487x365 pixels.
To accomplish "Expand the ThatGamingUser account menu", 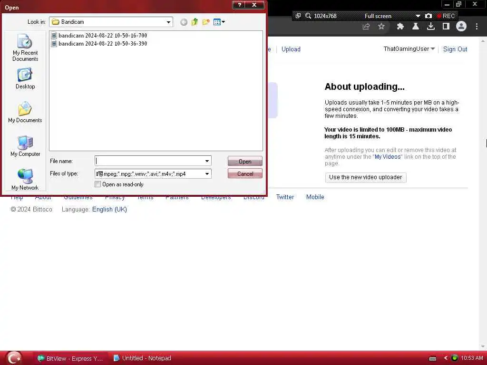I will point(409,49).
